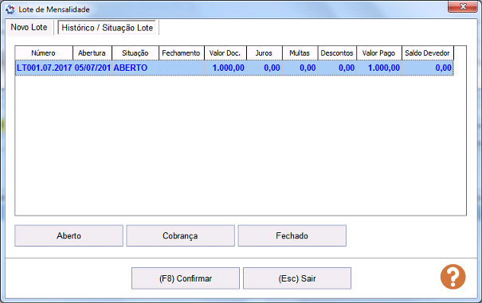
Task: Click the empty Fechamento cell of LT001.07.2017
Action: click(182, 68)
